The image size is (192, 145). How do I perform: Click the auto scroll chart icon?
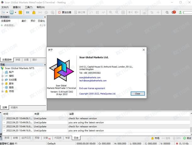coord(130,13)
